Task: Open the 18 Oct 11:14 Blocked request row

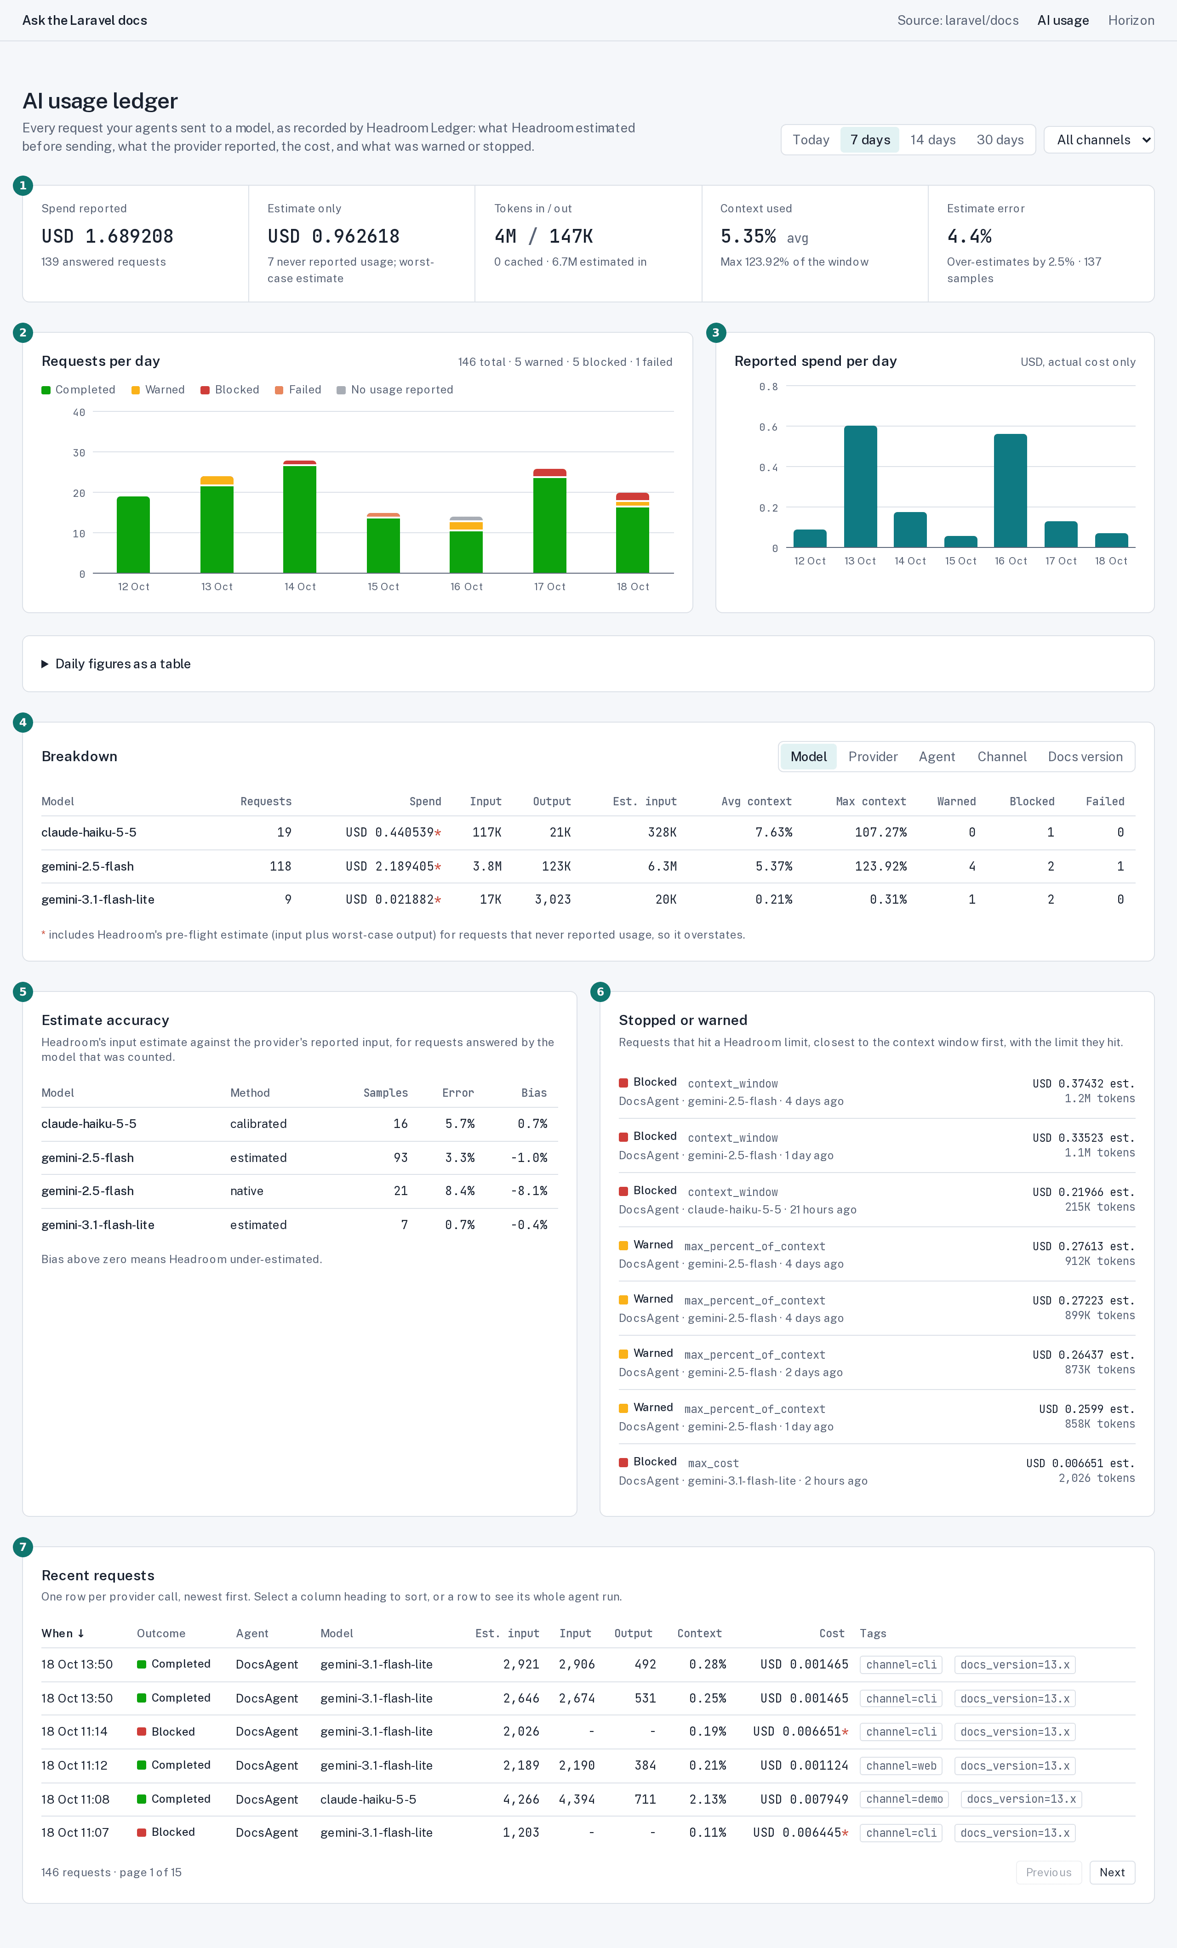Action: click(588, 1732)
